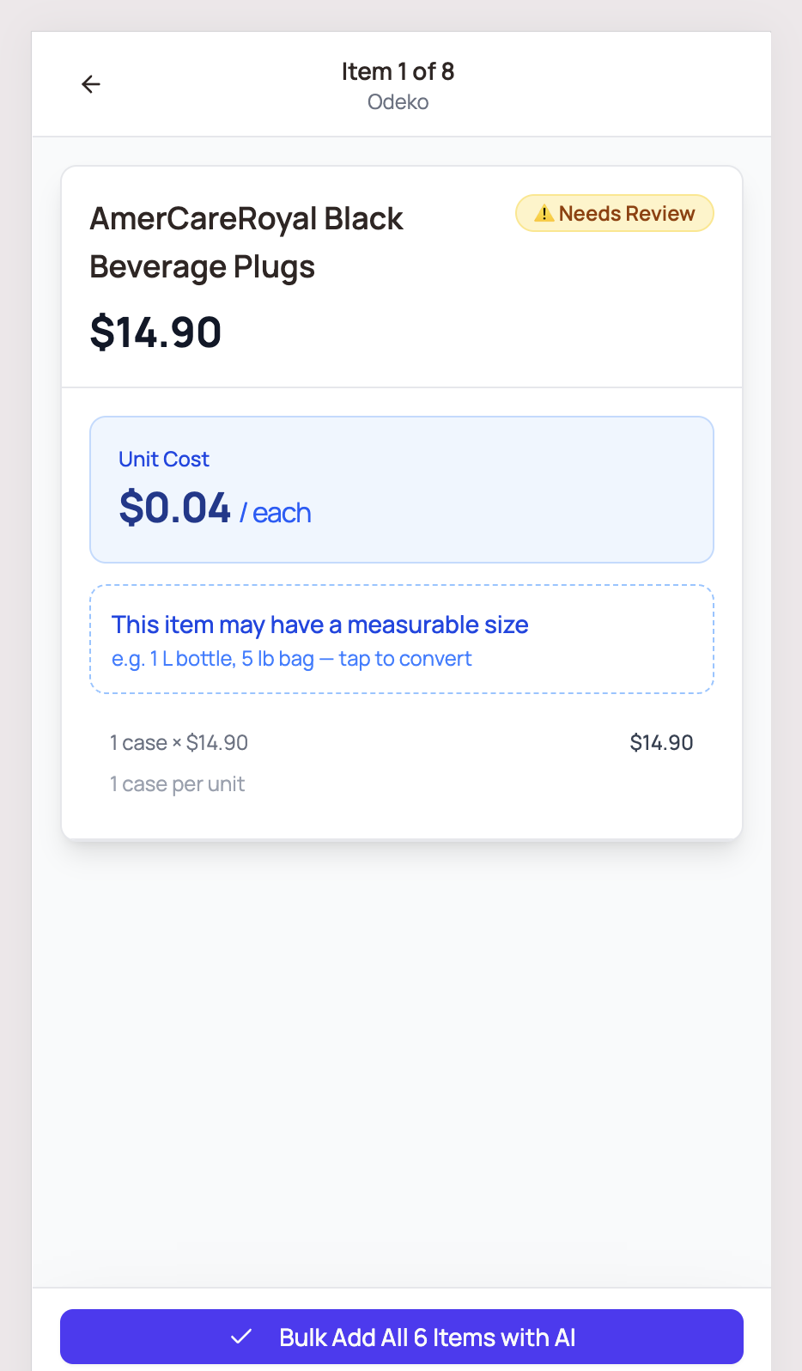The width and height of the screenshot is (802, 1371).
Task: Select the 'Item 1 of 8' header
Action: click(398, 72)
